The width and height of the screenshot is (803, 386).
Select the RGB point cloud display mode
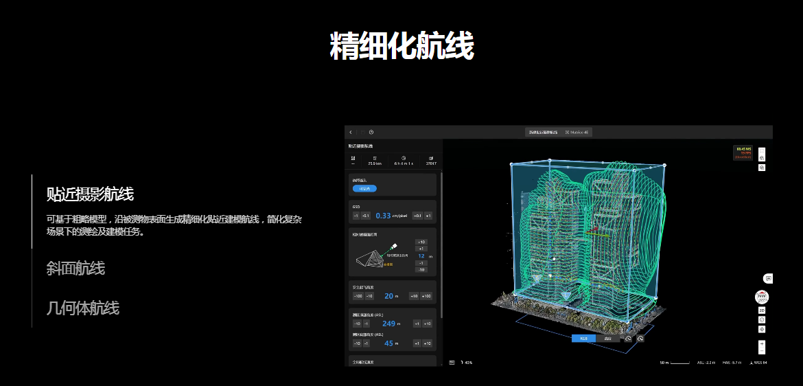click(x=583, y=338)
